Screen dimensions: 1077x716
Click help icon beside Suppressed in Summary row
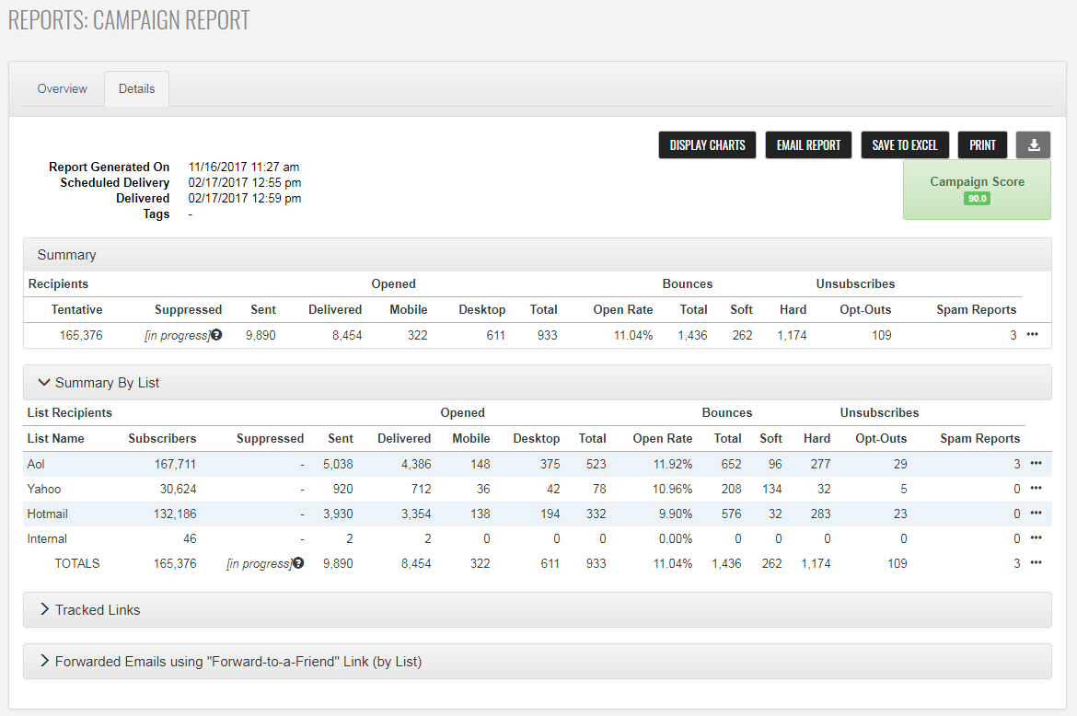click(216, 335)
